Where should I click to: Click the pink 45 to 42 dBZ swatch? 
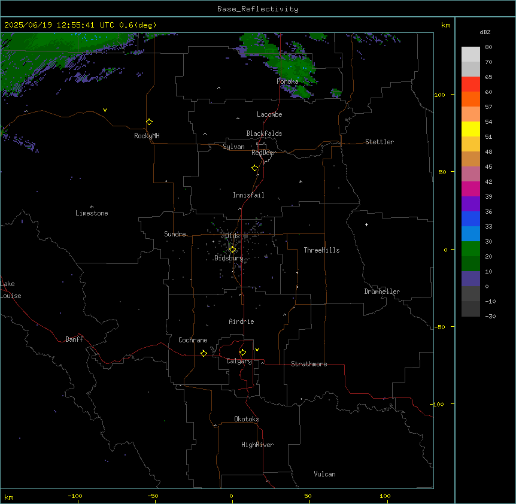point(471,174)
